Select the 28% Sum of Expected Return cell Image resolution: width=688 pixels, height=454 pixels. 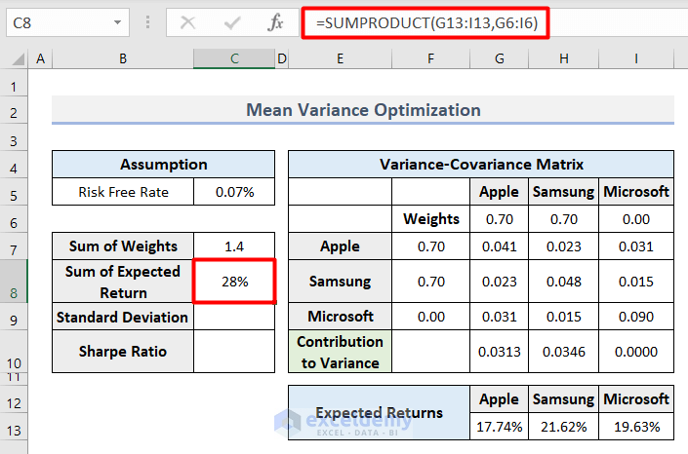click(x=234, y=281)
